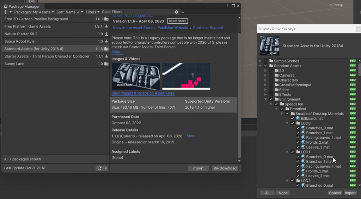Viewport: 361px width, 199px height.
Task: Click the Broadleaf folder icon
Action: 287,109
